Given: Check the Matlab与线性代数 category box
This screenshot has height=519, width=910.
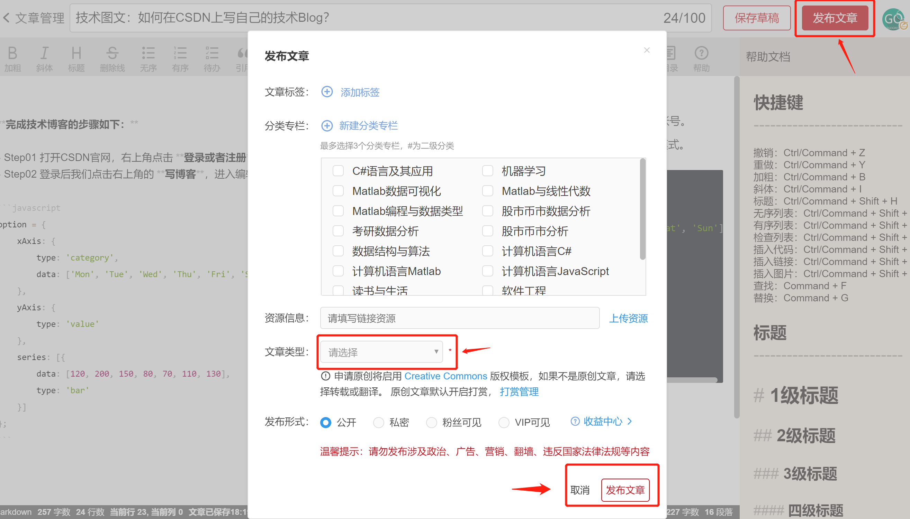Looking at the screenshot, I should 487,191.
